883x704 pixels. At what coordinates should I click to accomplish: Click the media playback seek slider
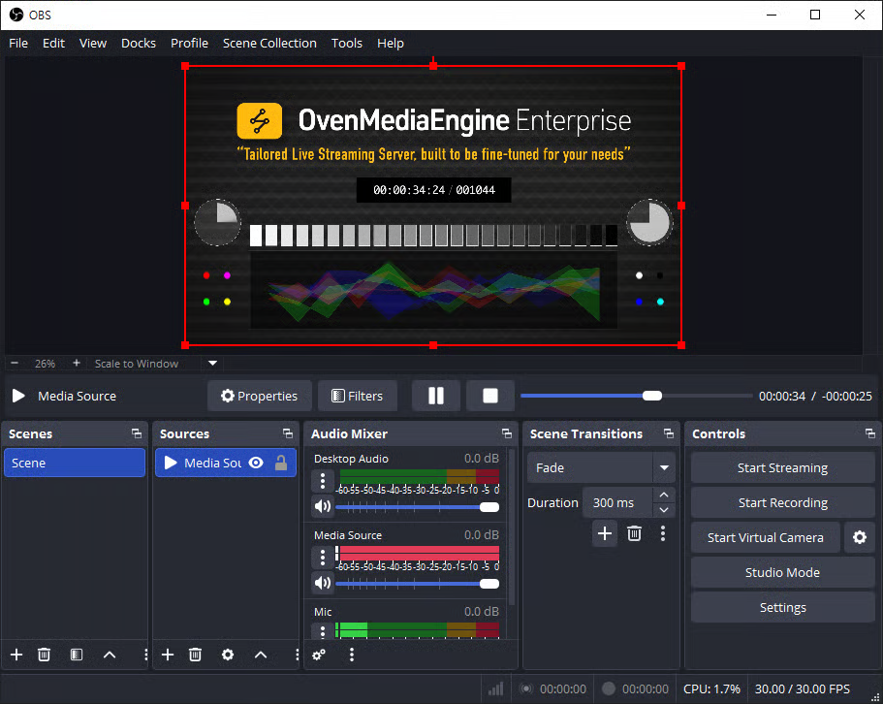click(636, 396)
